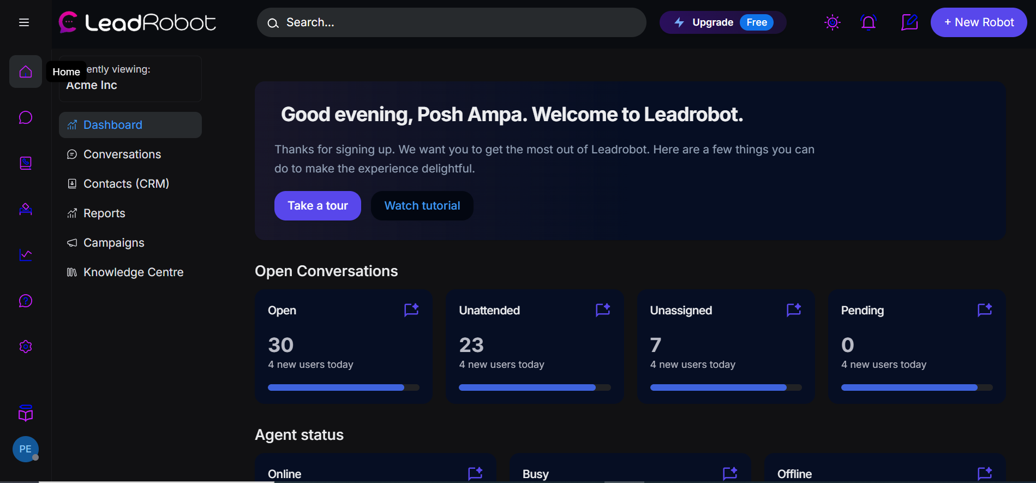Image resolution: width=1036 pixels, height=483 pixels.
Task: Open Knowledge Centre menu item
Action: (130, 272)
